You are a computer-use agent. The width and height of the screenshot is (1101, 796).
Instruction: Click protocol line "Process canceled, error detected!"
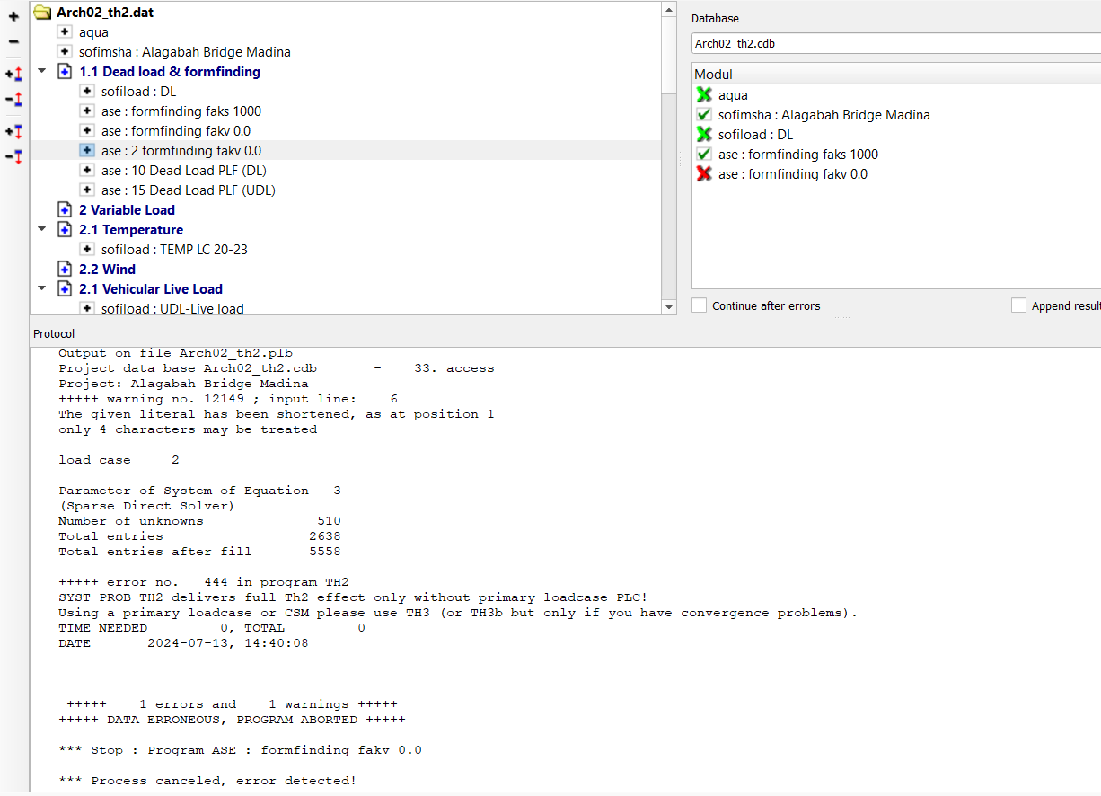(207, 781)
